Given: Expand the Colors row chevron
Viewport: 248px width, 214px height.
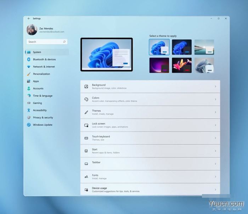Looking at the screenshot, I should 215,99.
